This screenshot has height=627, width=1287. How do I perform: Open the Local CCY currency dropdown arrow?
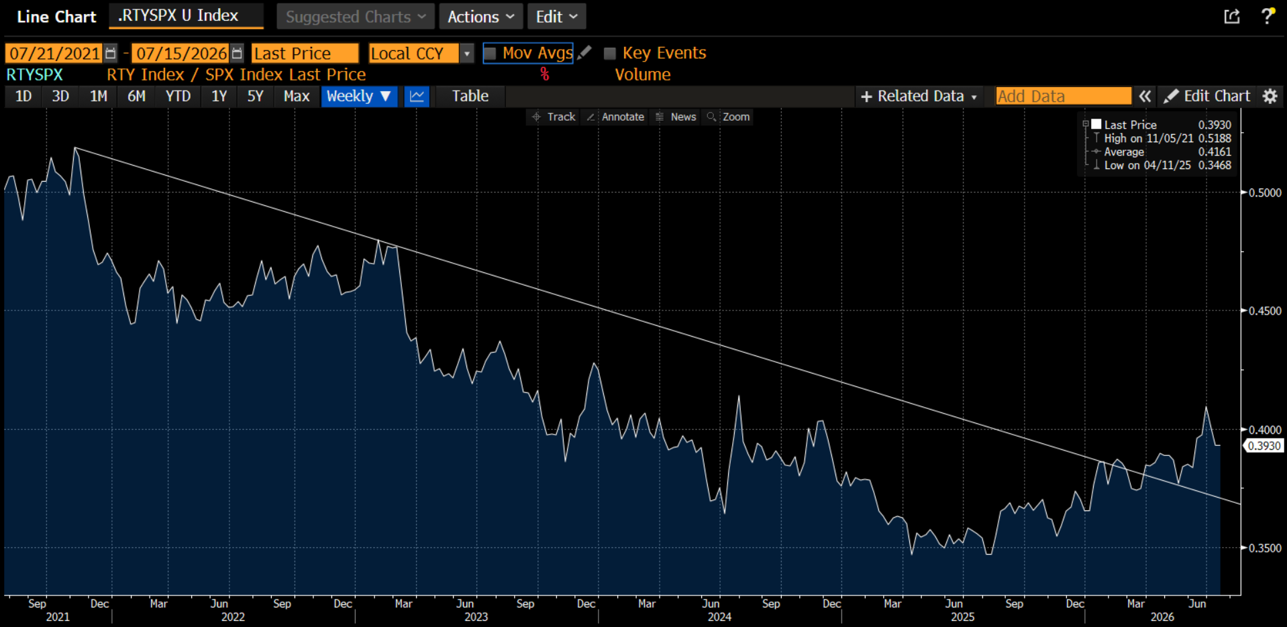tap(467, 53)
